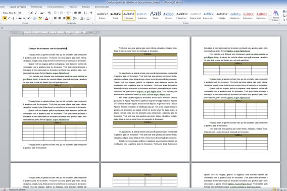Open the font name dropdown
This screenshot has height=191, width=287.
(17, 13)
